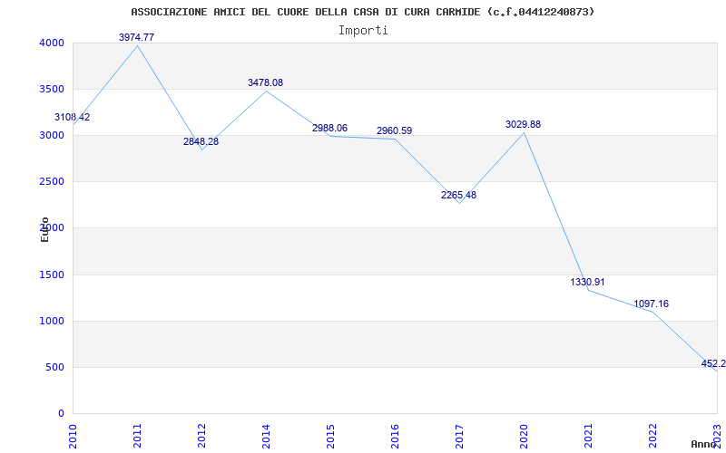The width and height of the screenshot is (726, 453).
Task: Select the Importi subtitle
Action: tap(362, 31)
